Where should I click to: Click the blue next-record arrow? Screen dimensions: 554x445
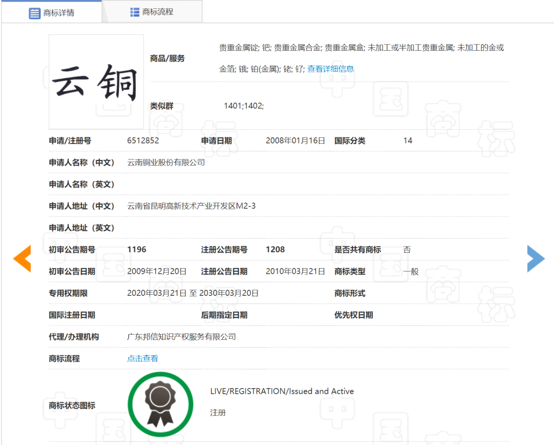[536, 258]
